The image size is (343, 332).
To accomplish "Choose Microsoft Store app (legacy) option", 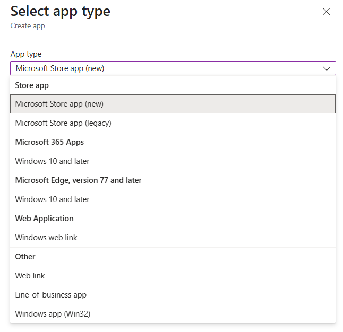I will [173, 123].
